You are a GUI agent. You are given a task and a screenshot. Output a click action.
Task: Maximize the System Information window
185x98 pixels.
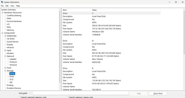[x=176, y=2]
